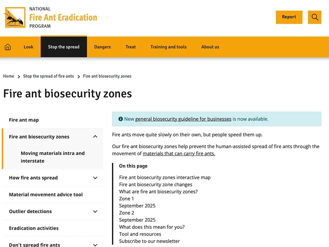Go to the home icon in navbar
The image size is (329, 247).
[7, 47]
